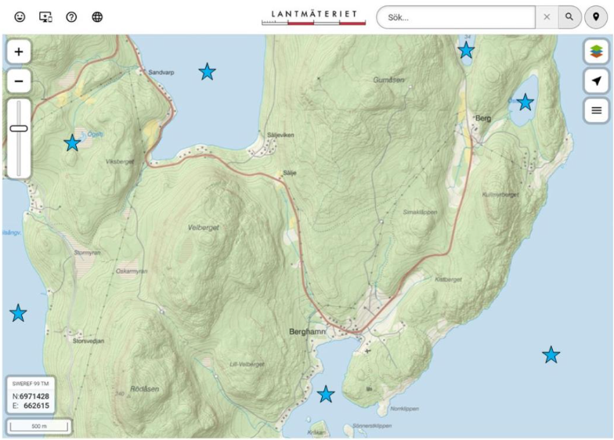The image size is (614, 440).
Task: Open the hamburger menu on the right
Action: click(596, 110)
